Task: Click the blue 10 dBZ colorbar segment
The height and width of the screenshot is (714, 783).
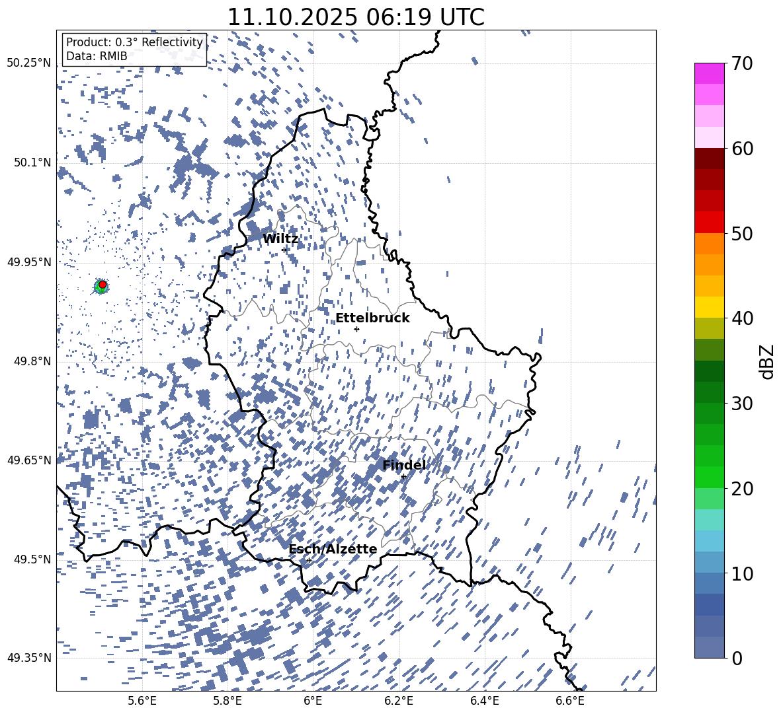Action: (x=709, y=563)
